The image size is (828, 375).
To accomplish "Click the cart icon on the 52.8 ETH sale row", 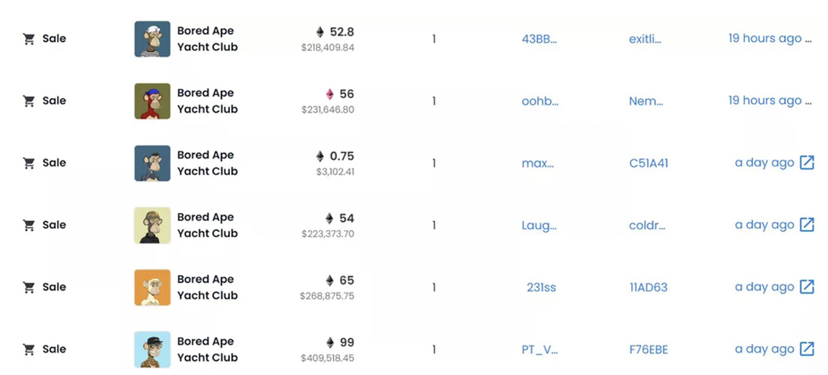I will pyautogui.click(x=29, y=39).
